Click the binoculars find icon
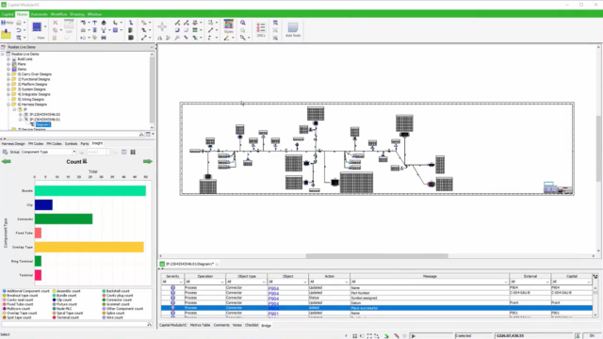Viewport: 603px width, 339px height. [x=104, y=38]
